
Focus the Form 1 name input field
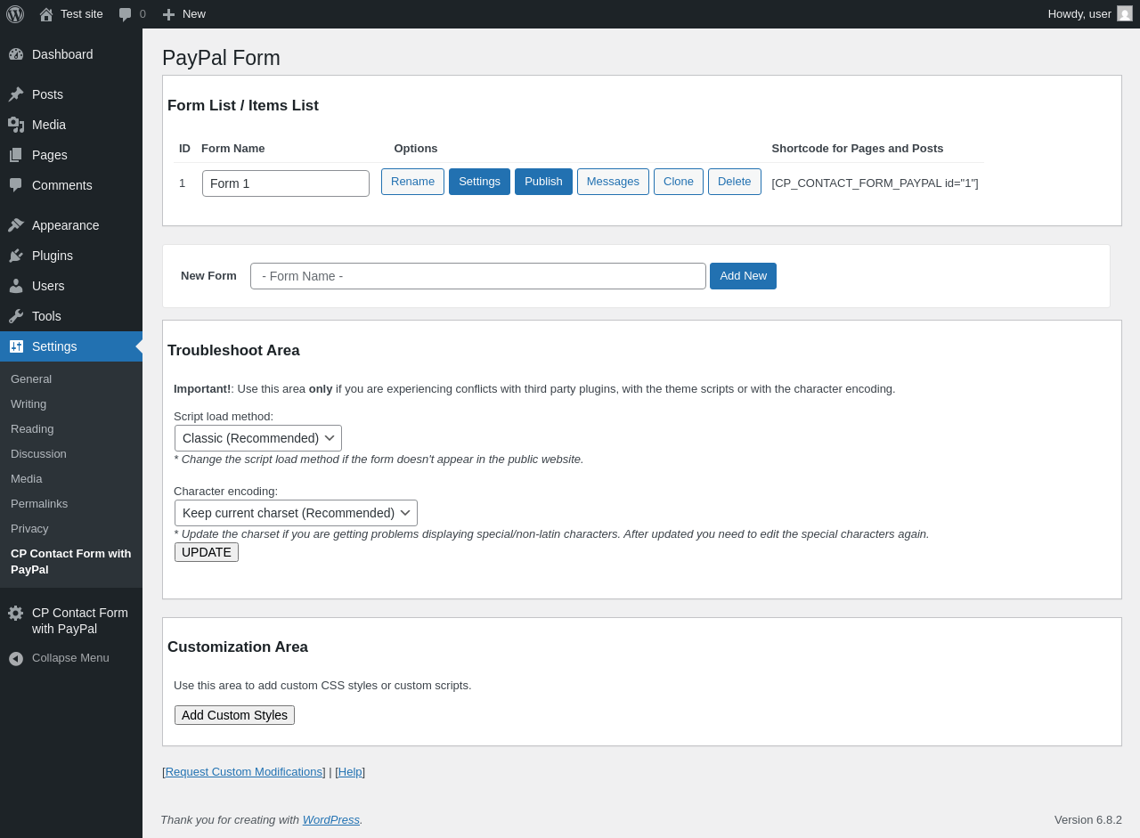(x=286, y=183)
